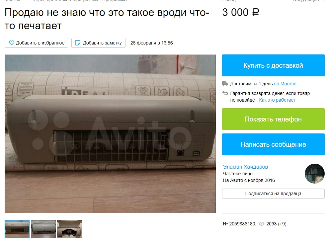Image resolution: width=329 pixels, height=243 pixels.
Task: Open seller's round avatar photo
Action: [x=314, y=174]
